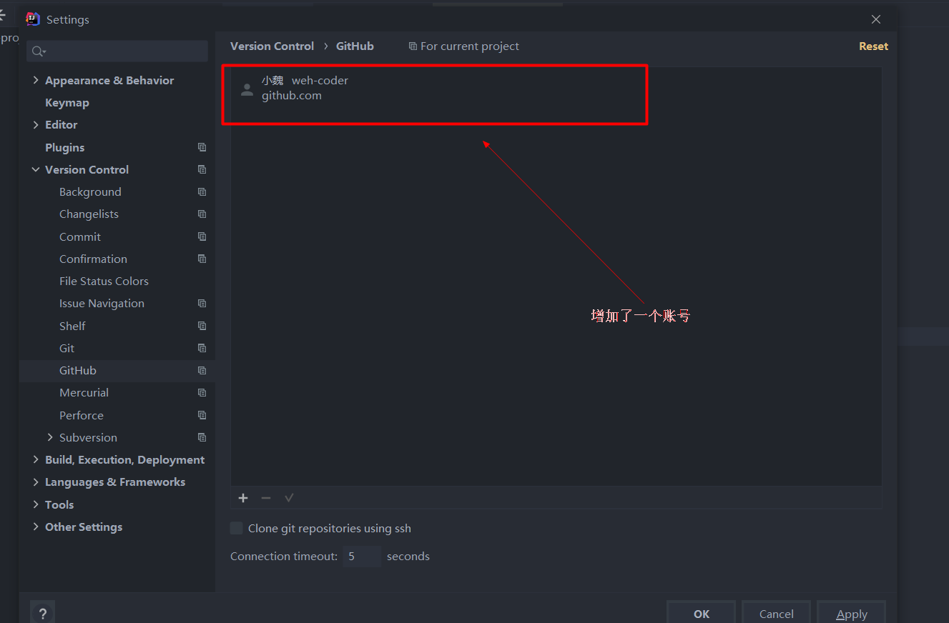949x623 pixels.
Task: Click the Apply button
Action: (x=851, y=614)
